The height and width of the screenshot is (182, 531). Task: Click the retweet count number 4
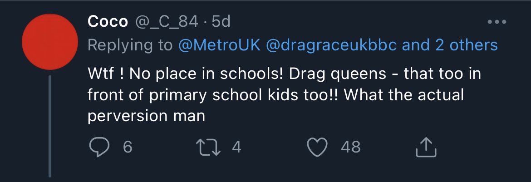click(236, 147)
